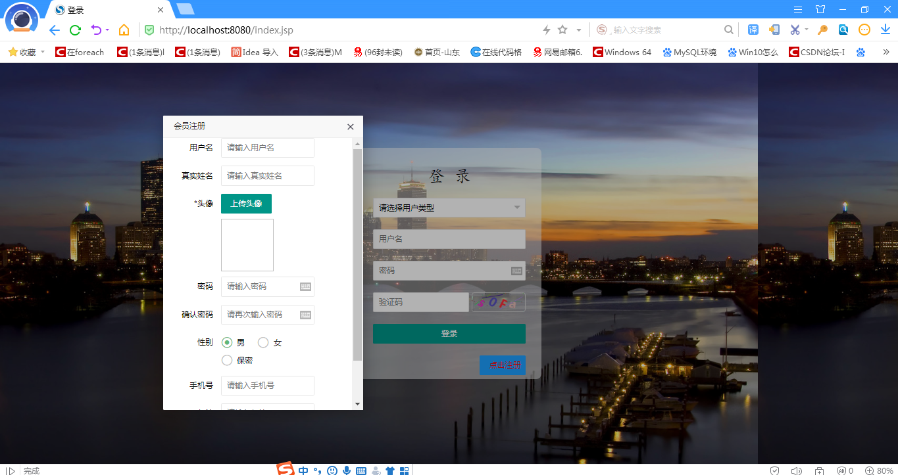
Task: Select the 女 gender radio button
Action: coord(263,342)
